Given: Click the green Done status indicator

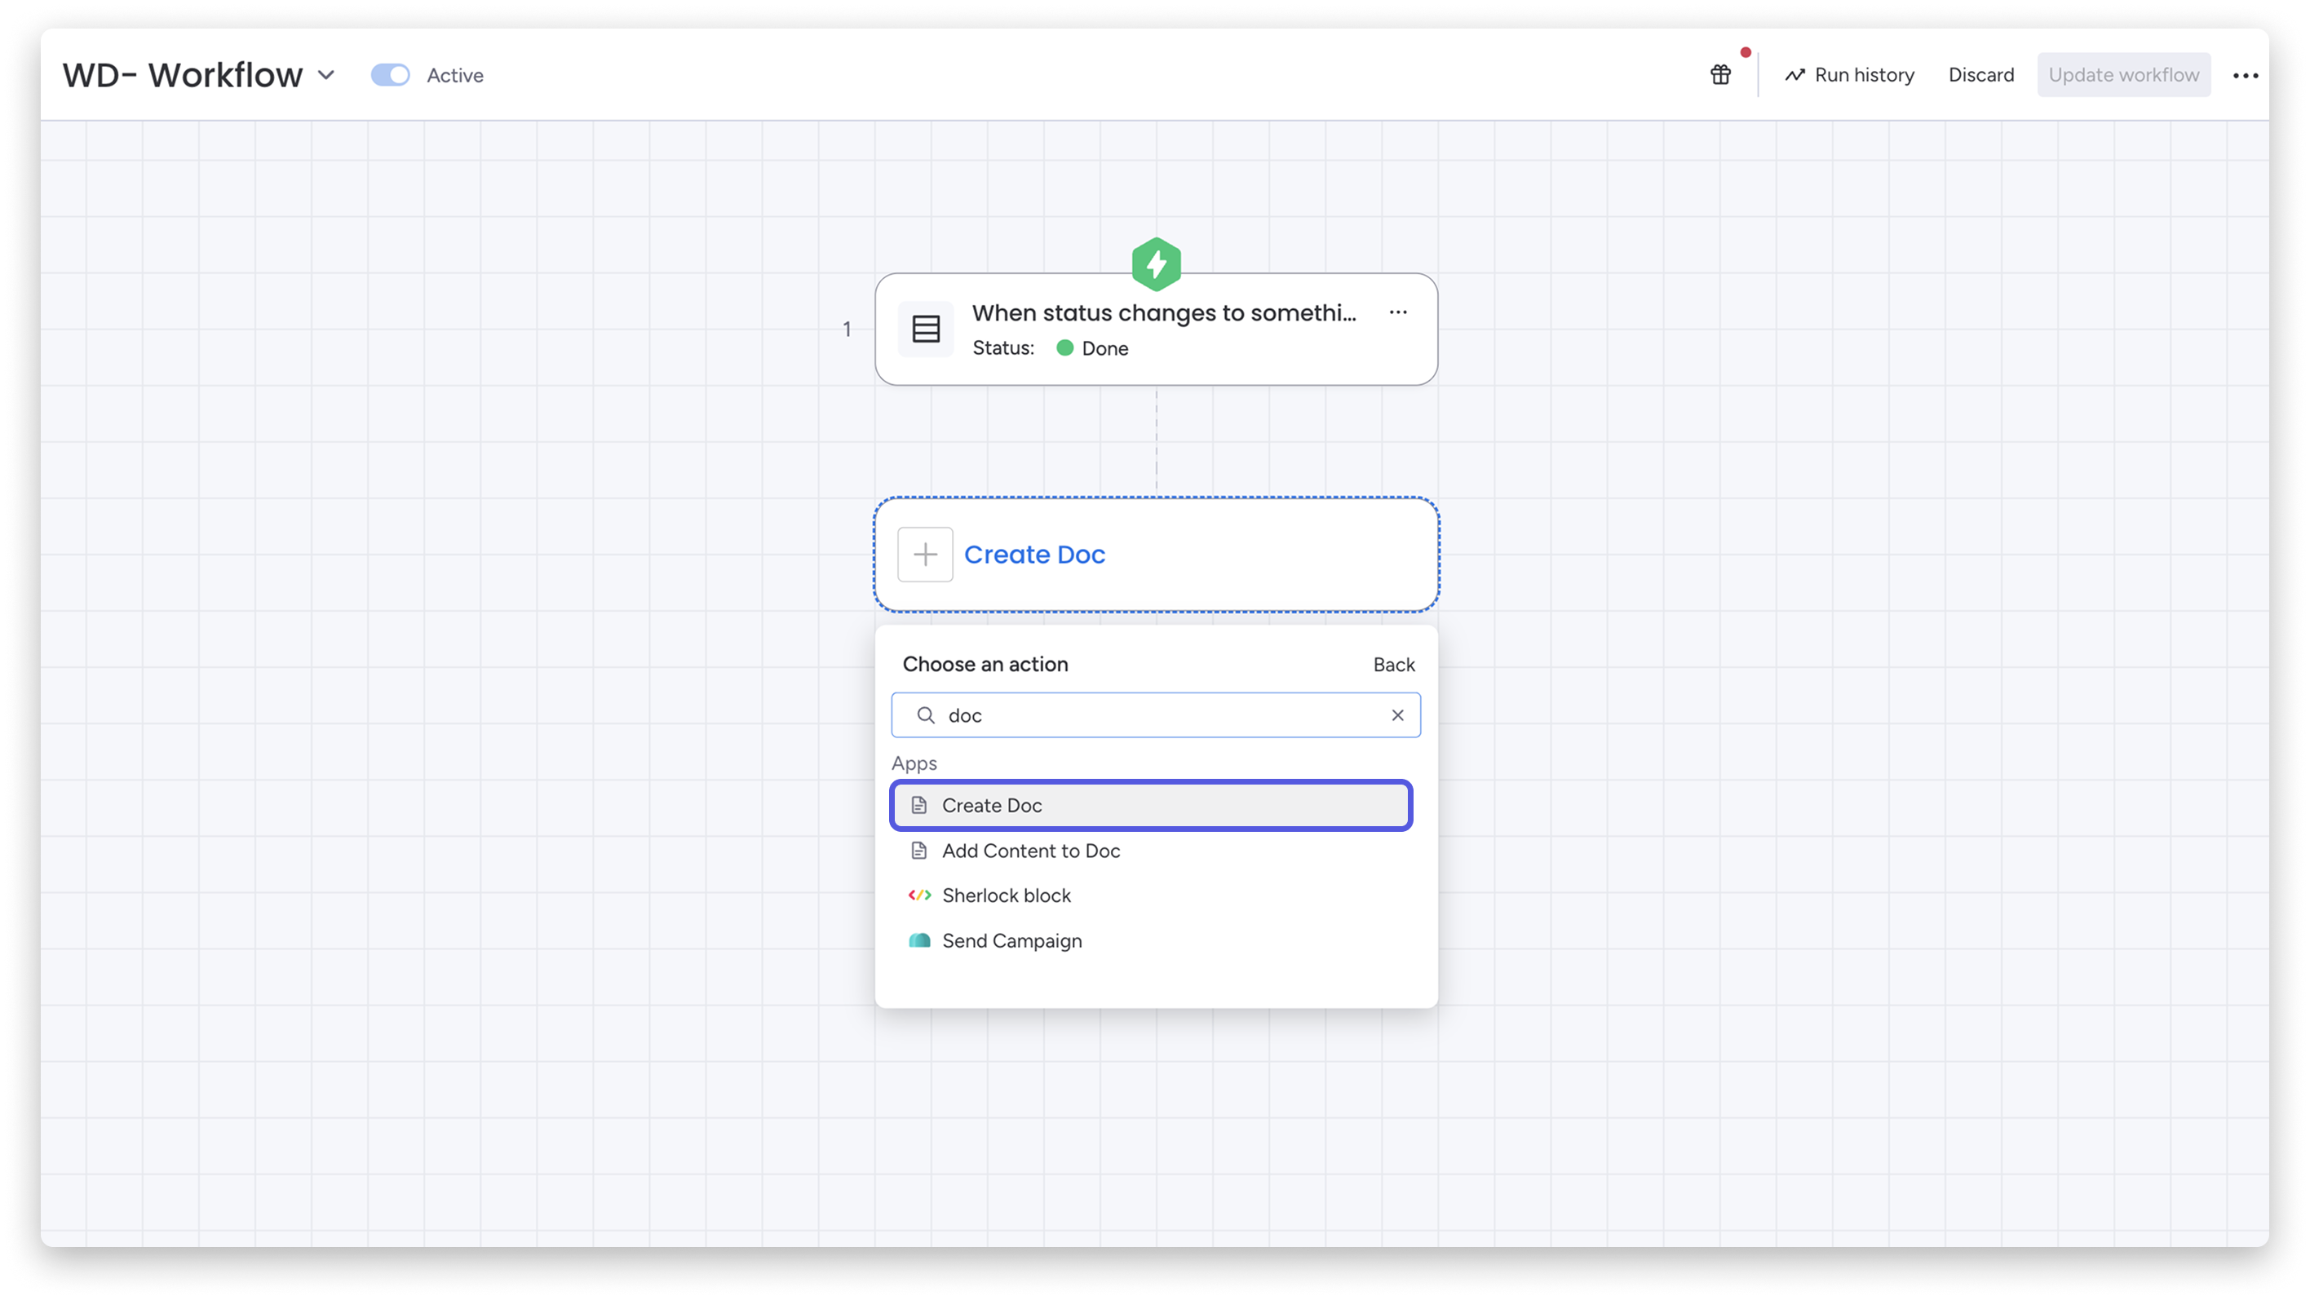Looking at the screenshot, I should 1065,348.
